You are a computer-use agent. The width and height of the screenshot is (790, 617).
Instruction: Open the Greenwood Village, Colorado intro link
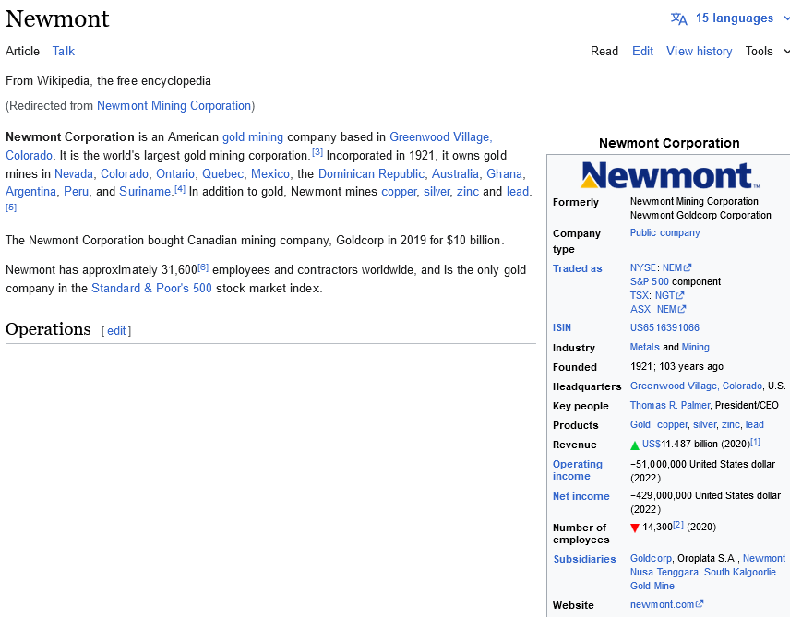tap(441, 137)
